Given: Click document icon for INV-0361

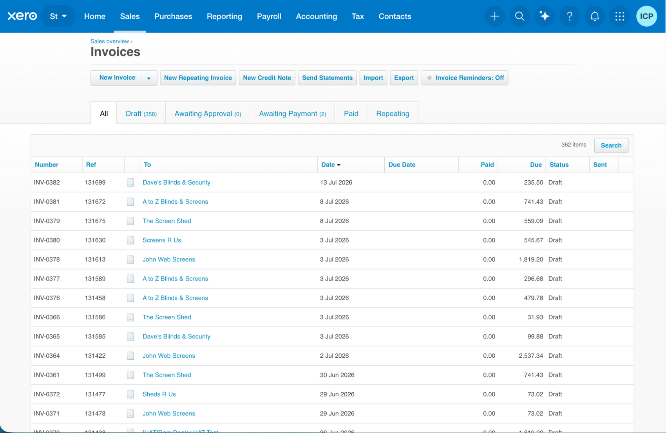Looking at the screenshot, I should tap(130, 375).
